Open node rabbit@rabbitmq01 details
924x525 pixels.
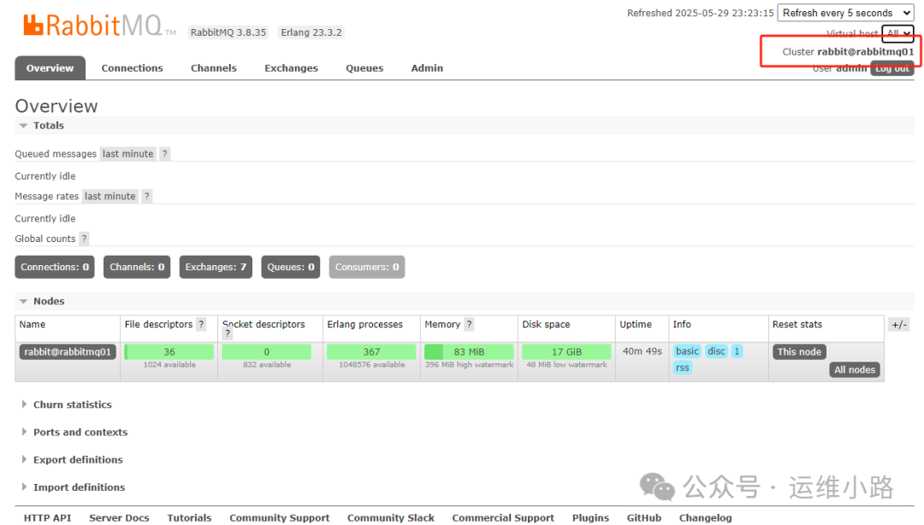(68, 351)
